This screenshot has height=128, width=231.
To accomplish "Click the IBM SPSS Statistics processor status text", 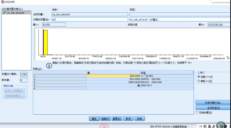I will click(169, 126).
